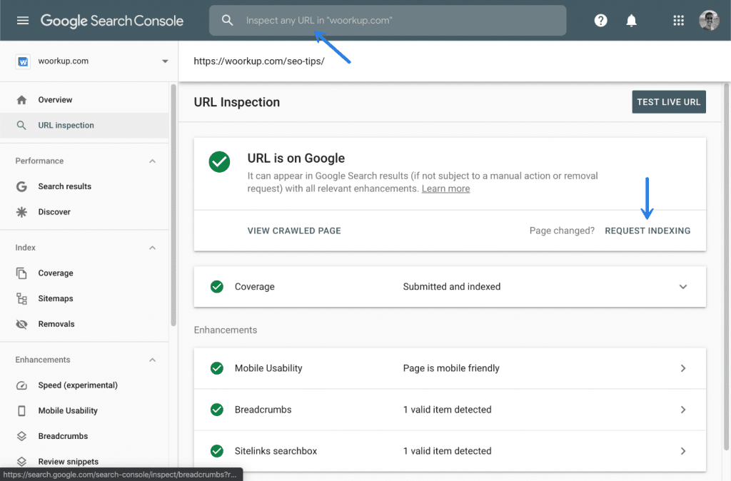Click the green check on Sitelinks searchbox row
731x481 pixels.
[217, 451]
